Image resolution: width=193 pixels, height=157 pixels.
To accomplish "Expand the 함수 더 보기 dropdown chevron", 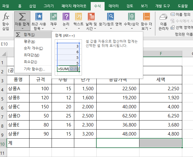I will pyautogui.click(x=150, y=29).
